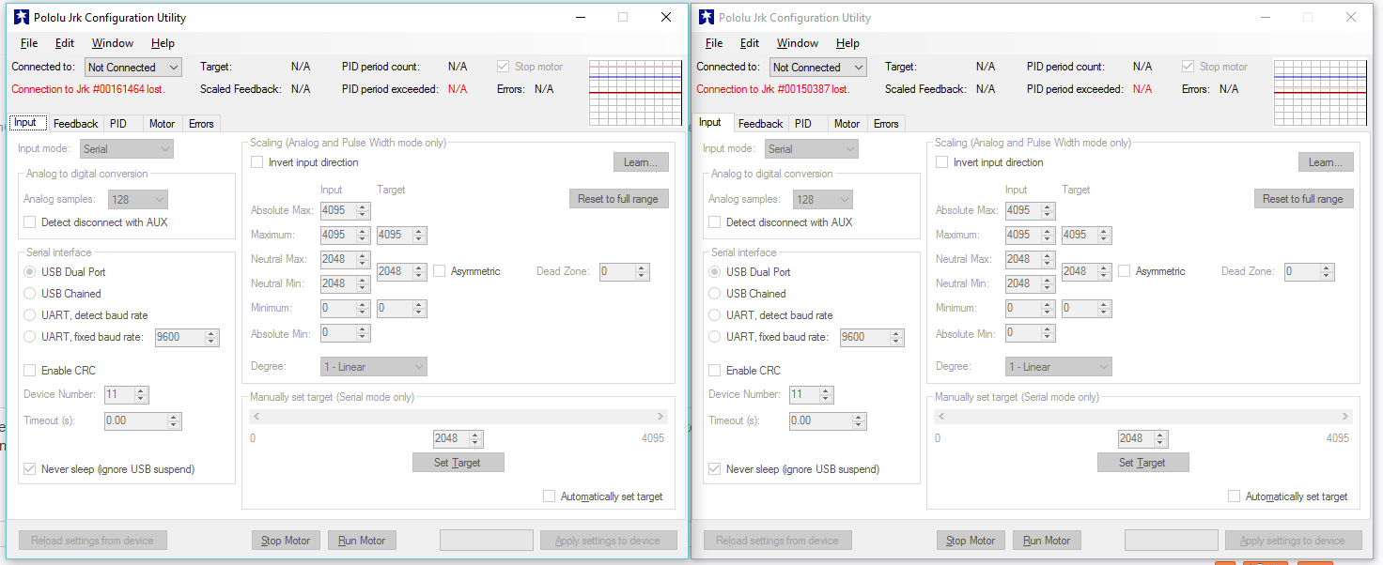Viewport: 1383px width, 565px height.
Task: Click the fixed baud rate field in Jrk #00161464 window
Action: pos(187,337)
